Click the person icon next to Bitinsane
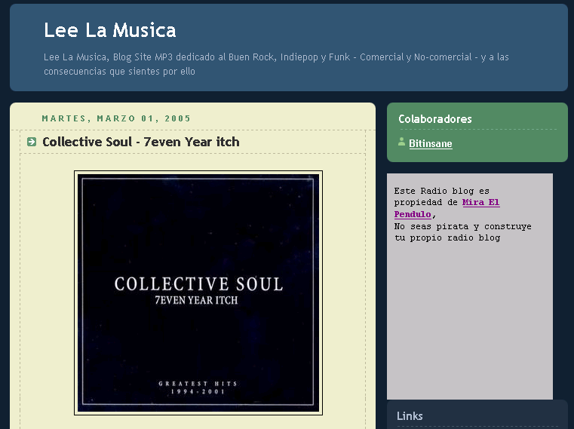The height and width of the screenshot is (429, 574). pos(402,142)
